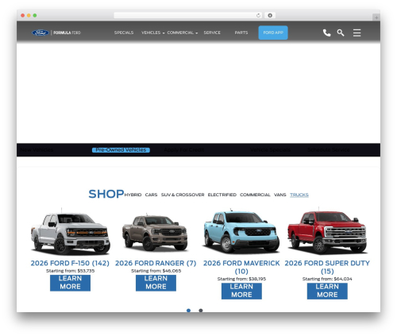397x336 pixels.
Task: Go to New Vehicles link
Action: (x=37, y=150)
